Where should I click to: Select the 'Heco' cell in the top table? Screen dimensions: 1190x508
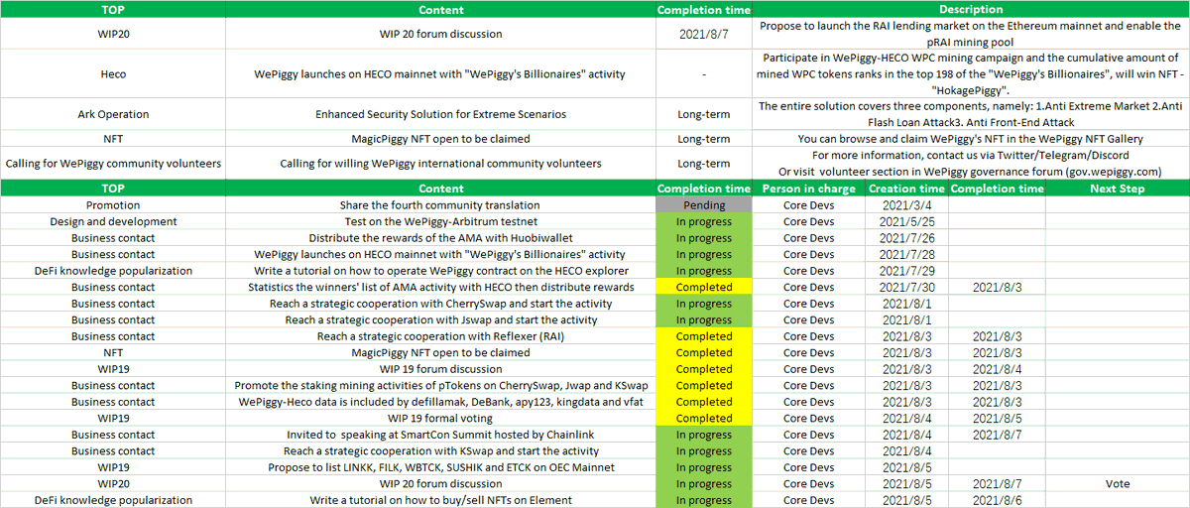[x=113, y=73]
